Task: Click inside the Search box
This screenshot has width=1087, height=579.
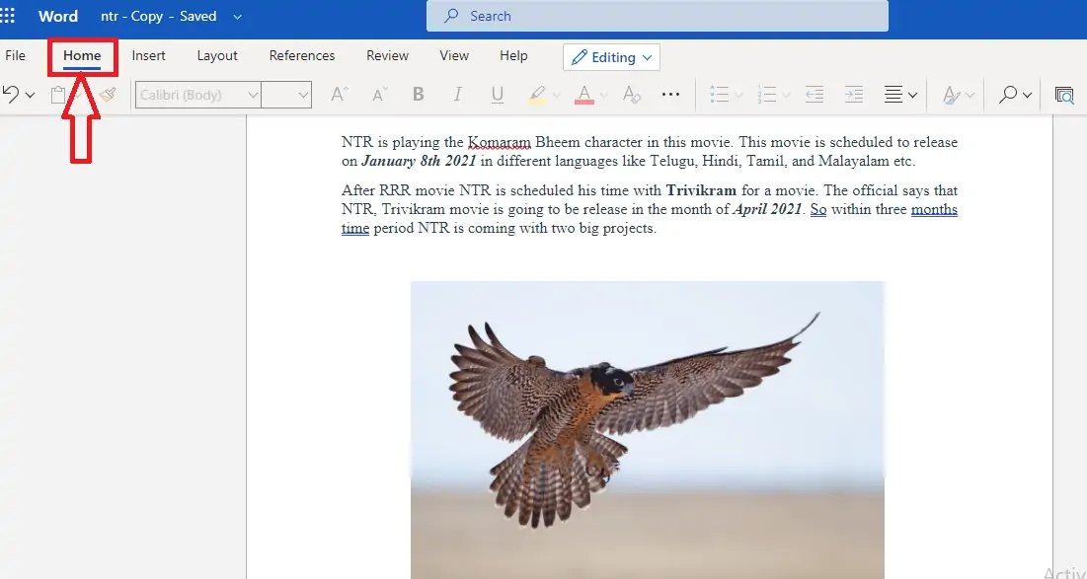Action: (x=658, y=16)
